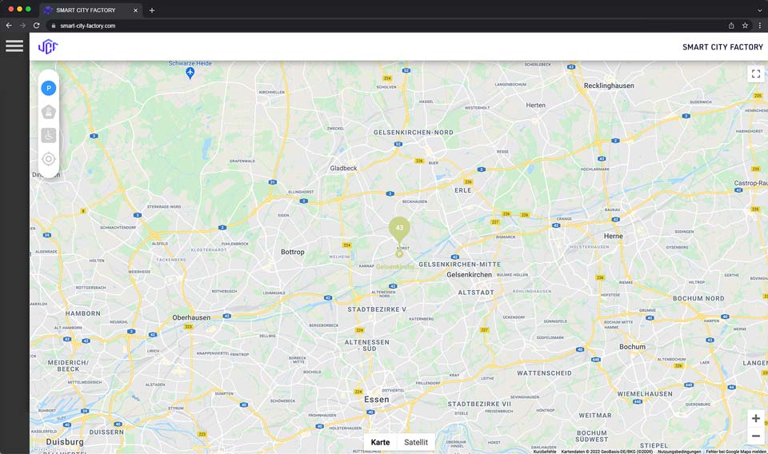Toggle the parking filter button
The height and width of the screenshot is (454, 768).
click(x=49, y=88)
